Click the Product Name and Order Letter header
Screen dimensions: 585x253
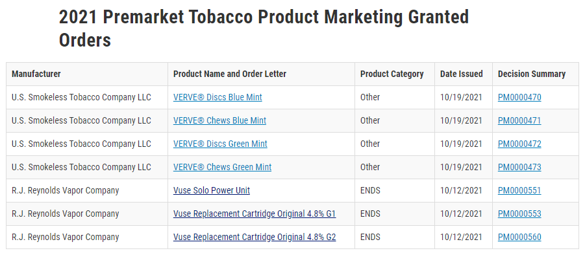[x=230, y=74]
